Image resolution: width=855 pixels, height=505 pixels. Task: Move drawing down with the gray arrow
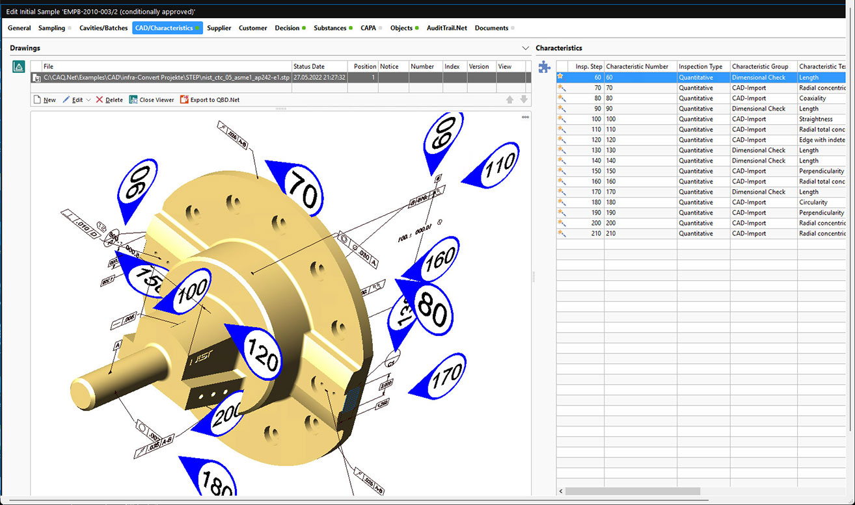point(523,100)
